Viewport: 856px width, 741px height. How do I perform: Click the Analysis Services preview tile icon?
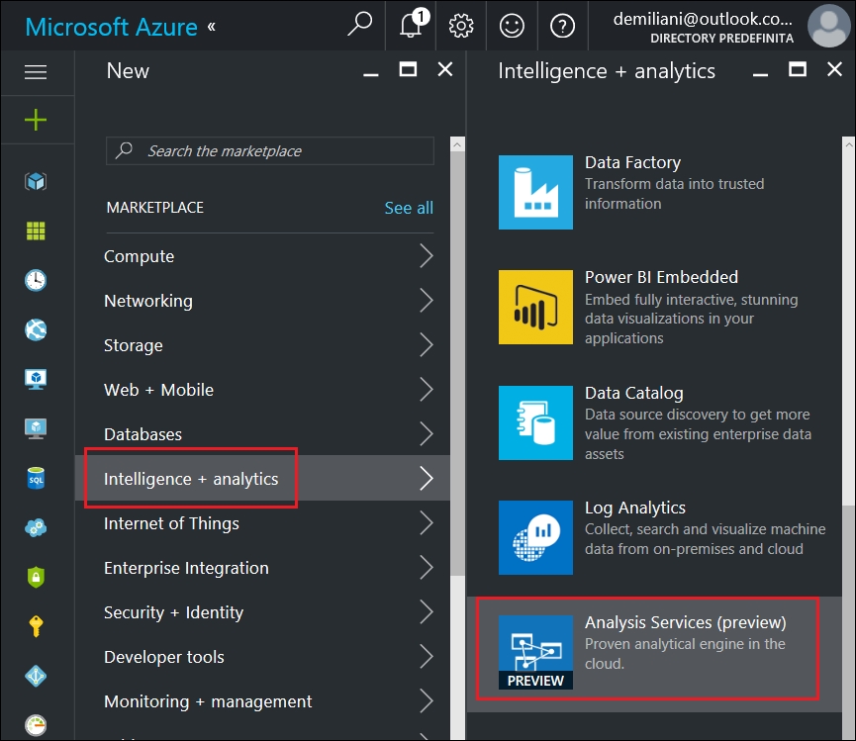(x=535, y=652)
